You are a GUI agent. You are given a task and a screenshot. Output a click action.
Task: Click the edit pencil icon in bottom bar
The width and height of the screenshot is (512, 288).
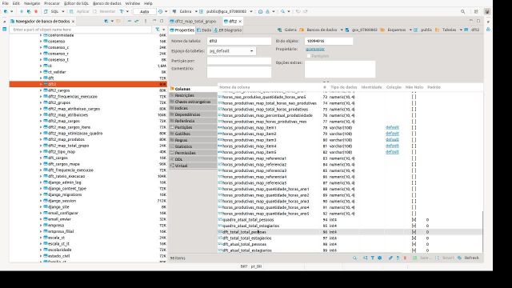pyautogui.click(x=390, y=258)
